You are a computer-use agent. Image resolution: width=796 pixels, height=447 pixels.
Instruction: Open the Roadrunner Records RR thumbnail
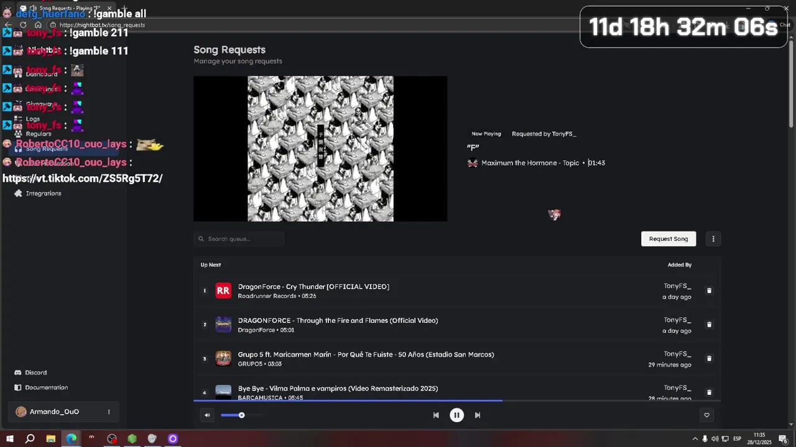coord(223,291)
